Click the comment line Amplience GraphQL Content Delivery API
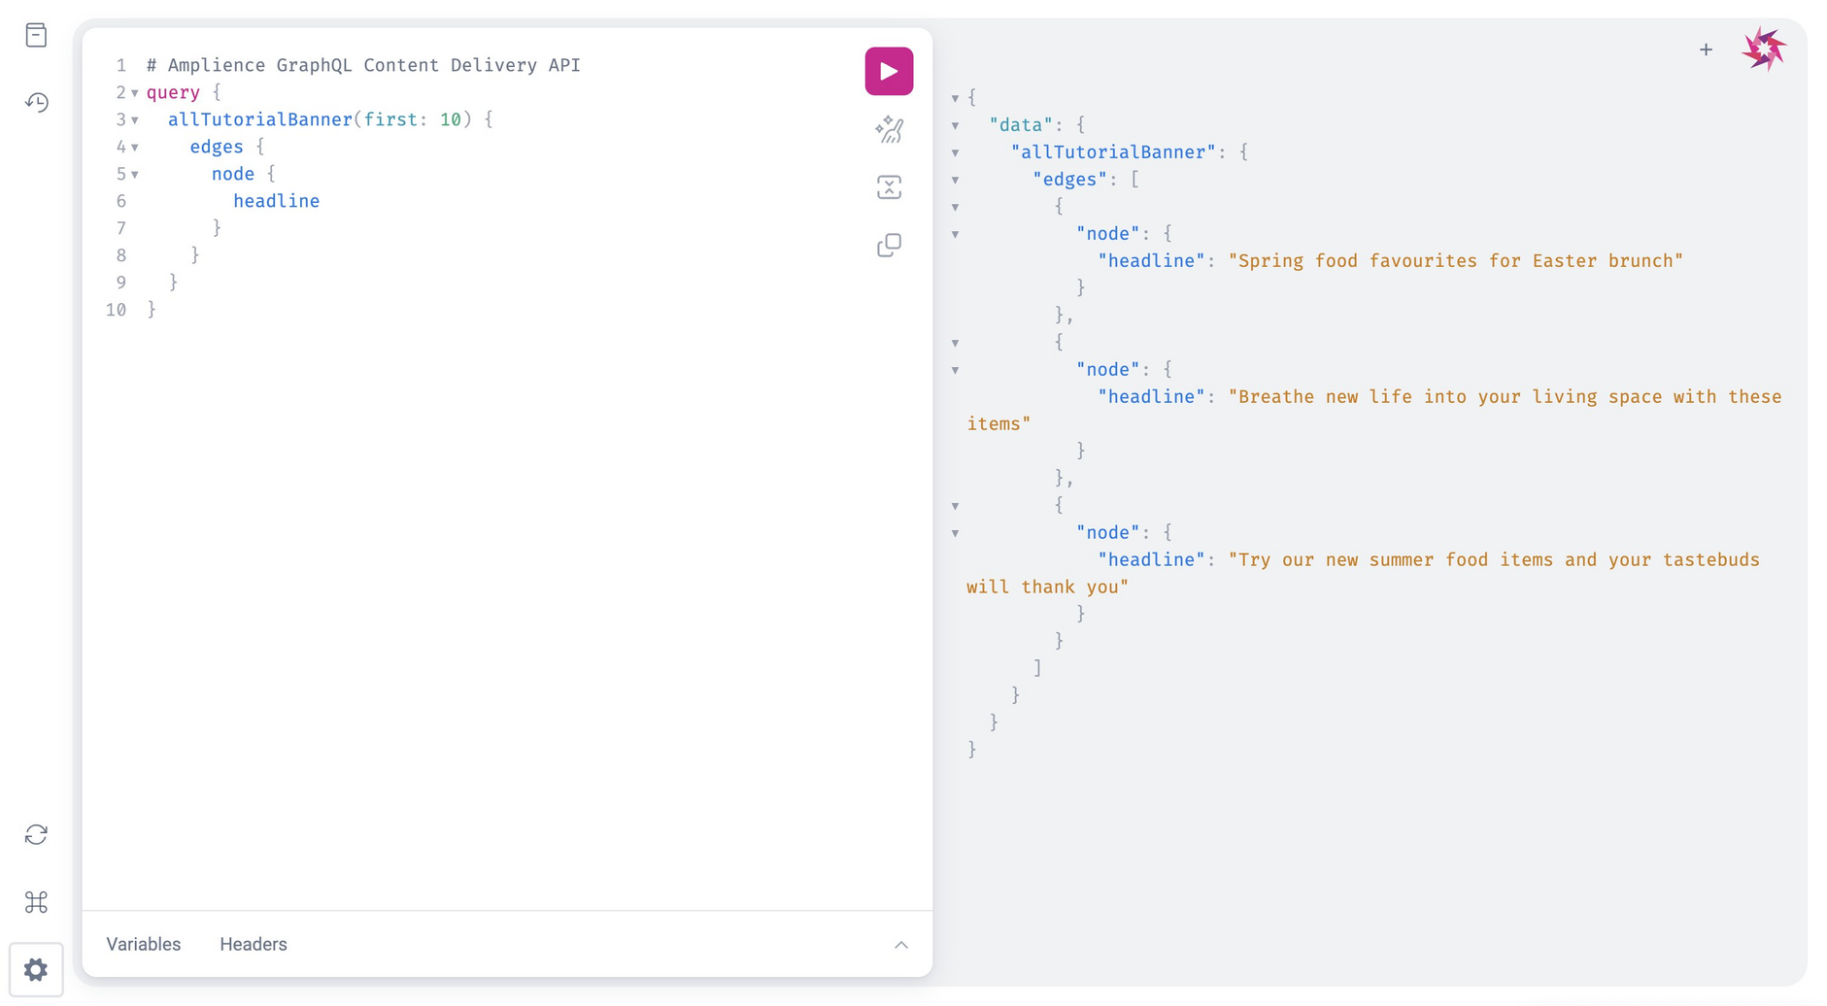Image resolution: width=1827 pixels, height=1006 pixels. pyautogui.click(x=363, y=65)
